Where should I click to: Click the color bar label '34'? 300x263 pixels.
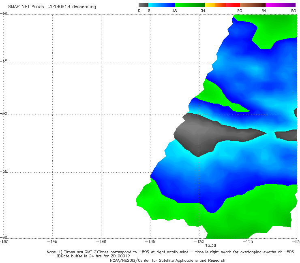203,11
